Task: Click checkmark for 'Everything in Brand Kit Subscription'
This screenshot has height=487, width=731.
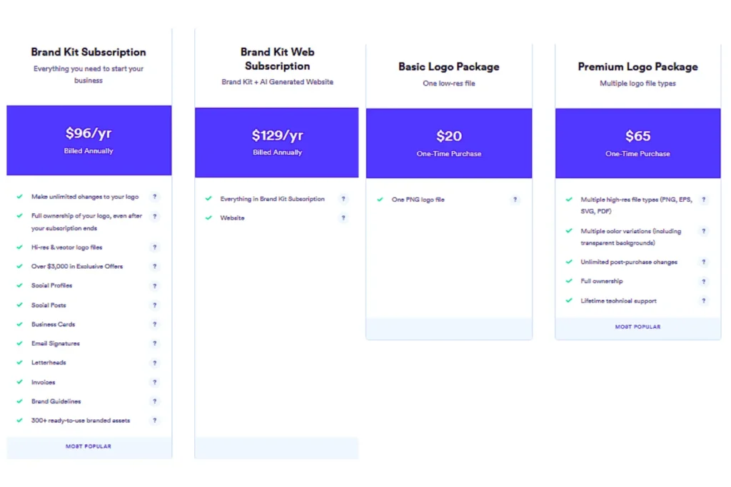Action: 208,199
